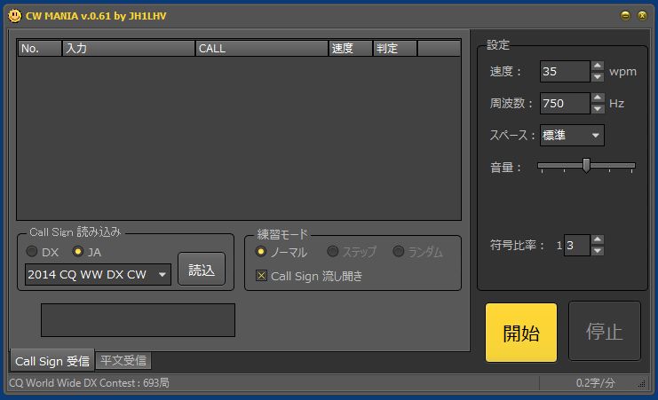Close the CW MANIA window
The width and height of the screenshot is (658, 400).
click(x=643, y=16)
